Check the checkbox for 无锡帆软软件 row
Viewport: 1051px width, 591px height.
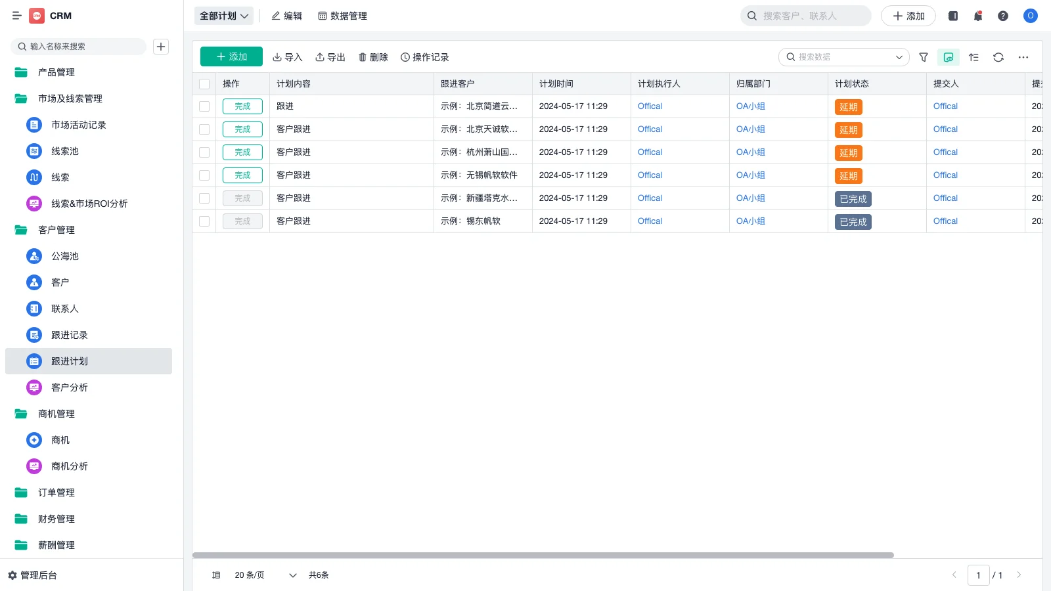coord(204,175)
